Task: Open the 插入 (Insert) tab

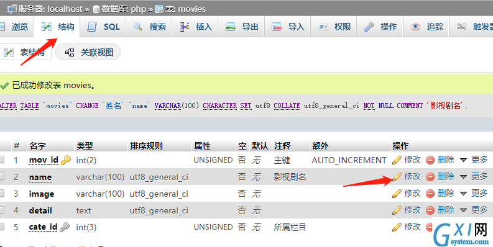Action: coord(195,27)
